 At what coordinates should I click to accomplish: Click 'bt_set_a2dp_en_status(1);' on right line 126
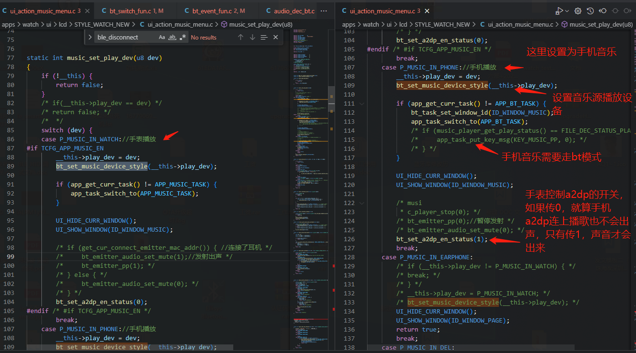point(442,239)
